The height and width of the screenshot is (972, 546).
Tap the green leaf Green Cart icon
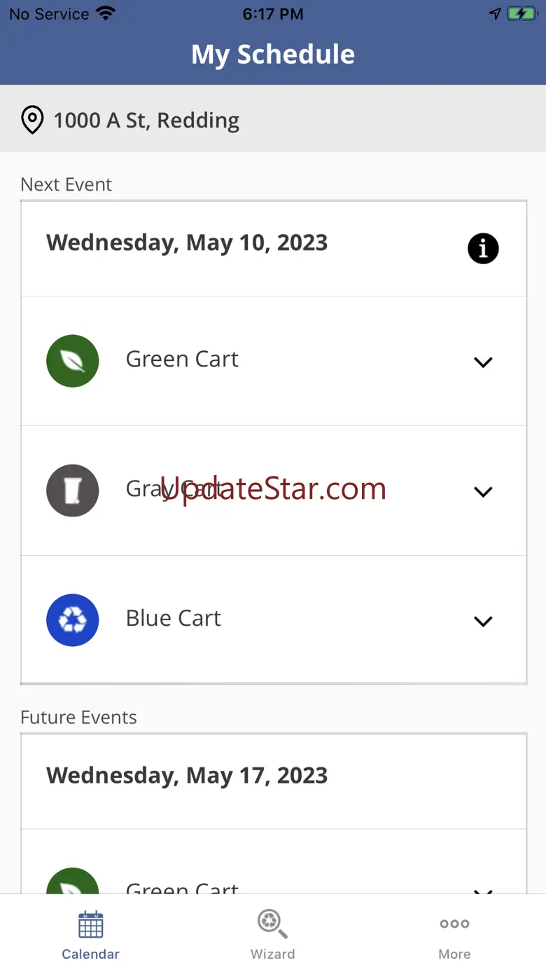(x=73, y=361)
